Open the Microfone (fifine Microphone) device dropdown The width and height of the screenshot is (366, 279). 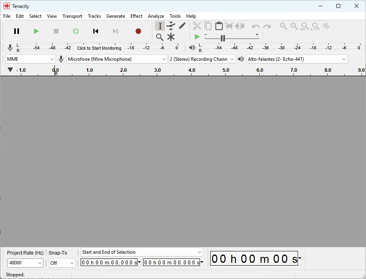tap(117, 59)
